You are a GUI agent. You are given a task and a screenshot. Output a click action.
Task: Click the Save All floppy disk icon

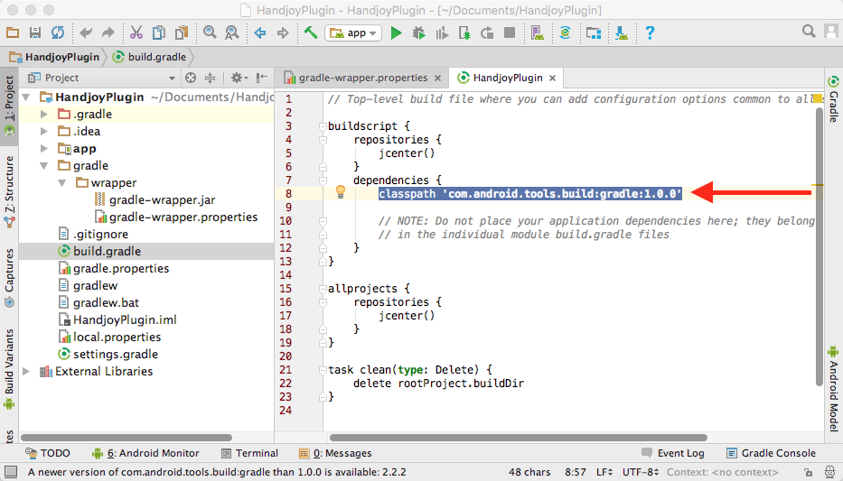pos(34,33)
